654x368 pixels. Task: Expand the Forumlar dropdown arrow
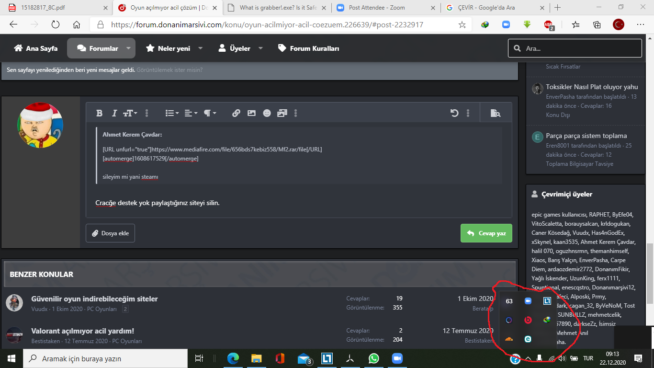[128, 48]
